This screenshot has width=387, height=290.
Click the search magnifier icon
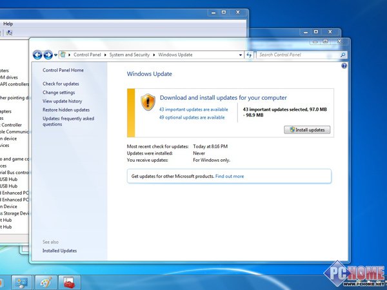342,55
